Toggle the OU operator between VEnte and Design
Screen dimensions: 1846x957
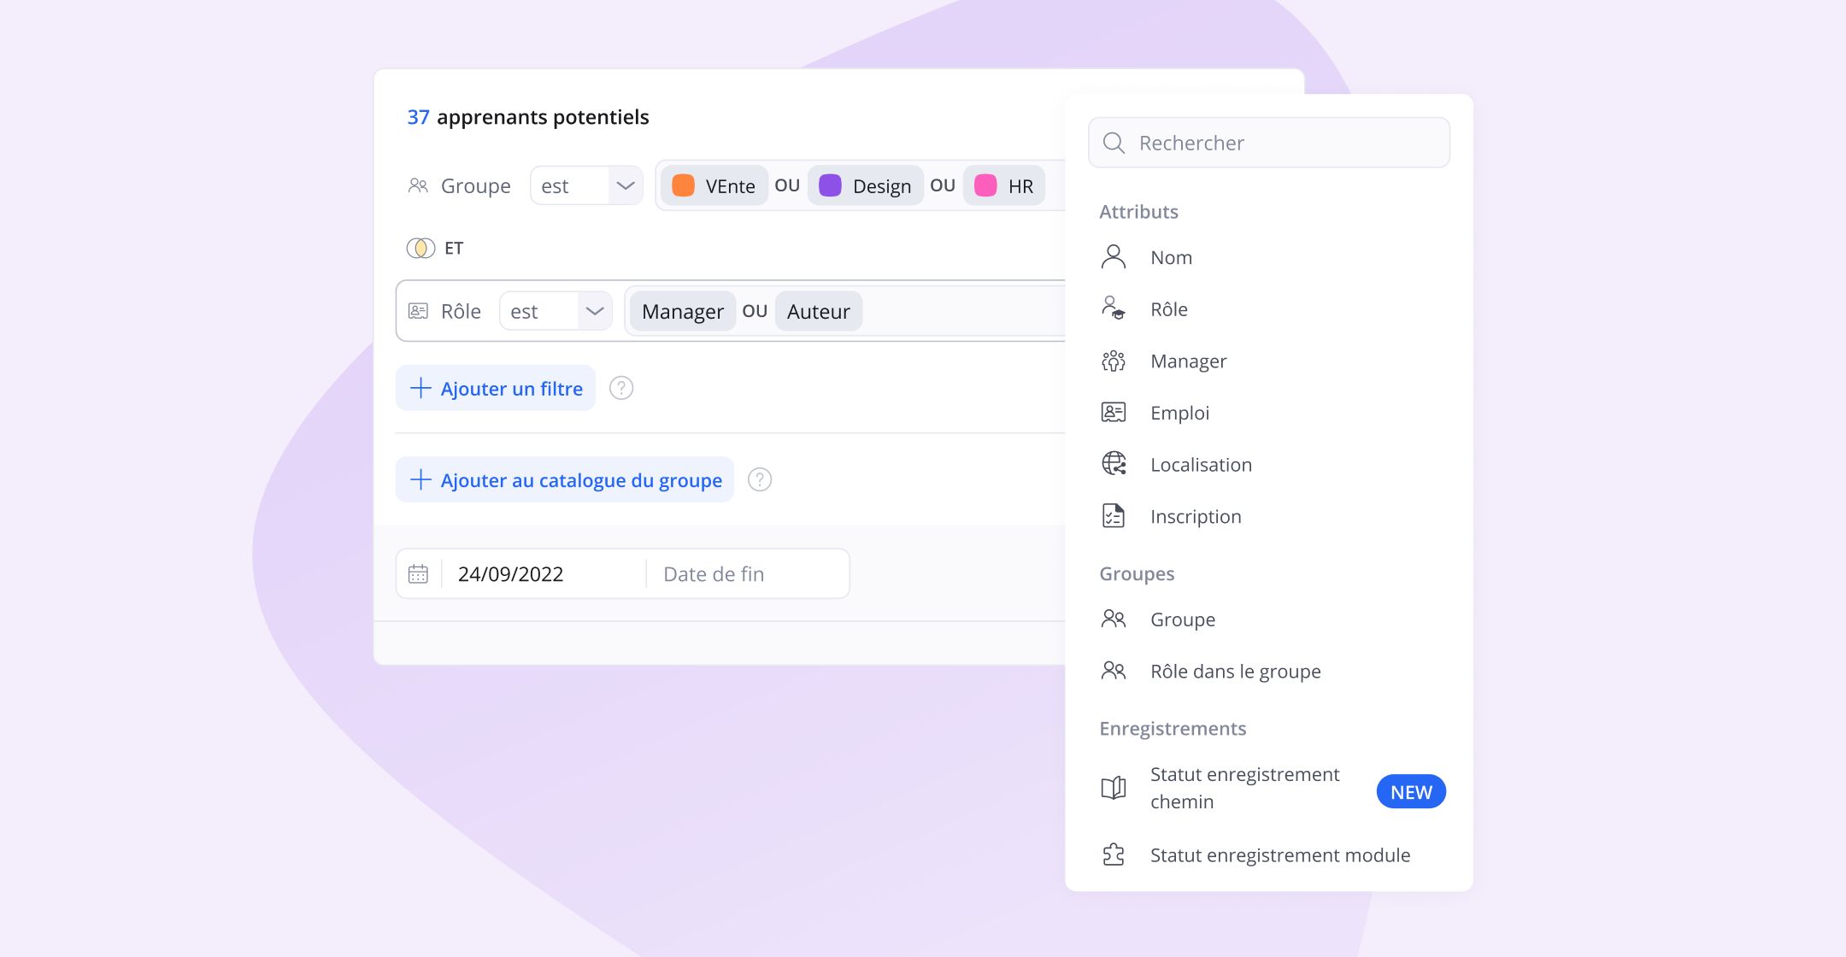click(x=787, y=185)
